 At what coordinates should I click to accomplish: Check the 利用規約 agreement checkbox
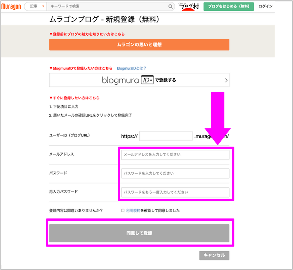tap(123, 210)
